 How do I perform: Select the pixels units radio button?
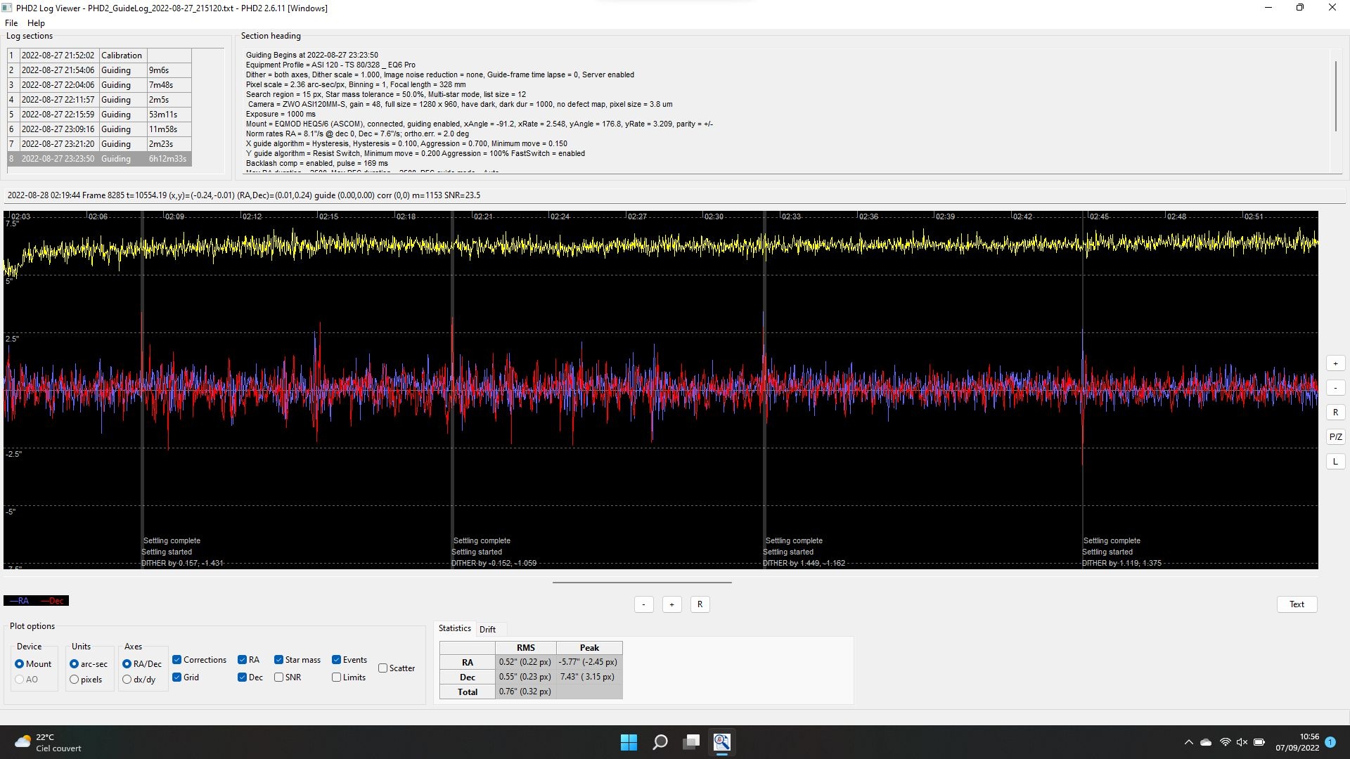(x=75, y=680)
